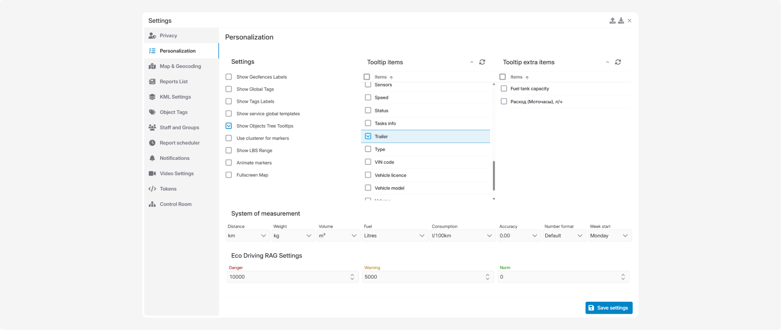Viewport: 781px width, 330px height.
Task: Open Map & Geocoding settings
Action: (x=181, y=66)
